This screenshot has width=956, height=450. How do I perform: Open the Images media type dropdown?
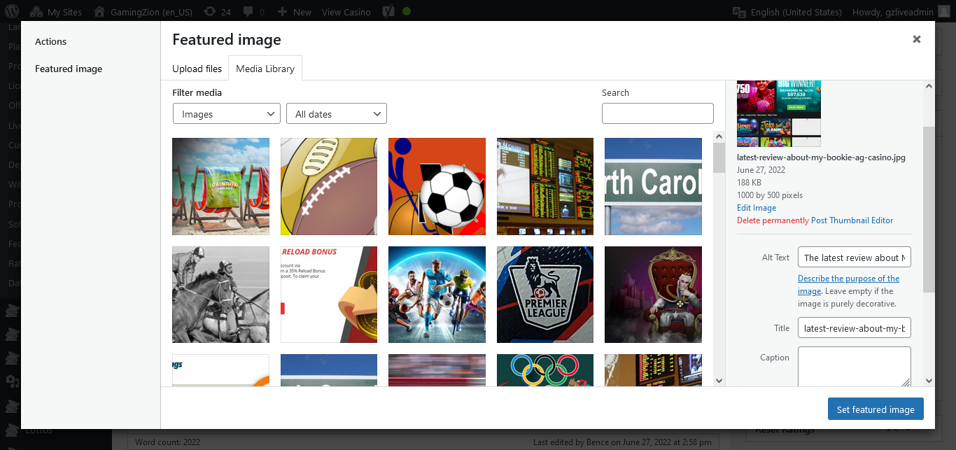point(226,114)
